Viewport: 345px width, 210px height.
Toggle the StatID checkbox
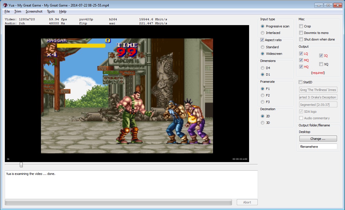click(x=301, y=82)
